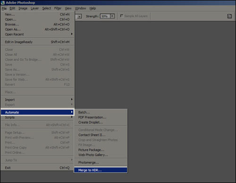Viewport: 236px width, 183px height.
Task: Click Exit in the File menu
Action: (38, 168)
